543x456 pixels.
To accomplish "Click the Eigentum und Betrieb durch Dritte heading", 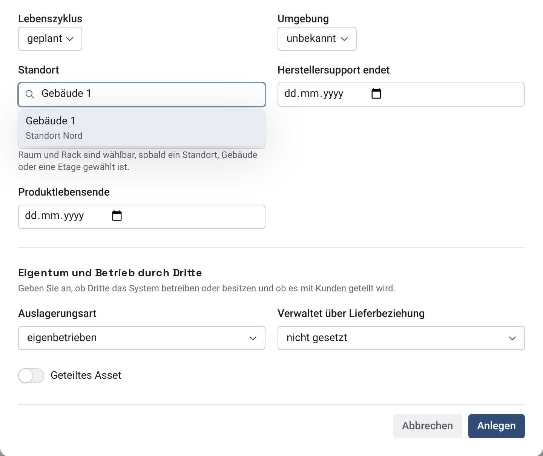I will [110, 273].
